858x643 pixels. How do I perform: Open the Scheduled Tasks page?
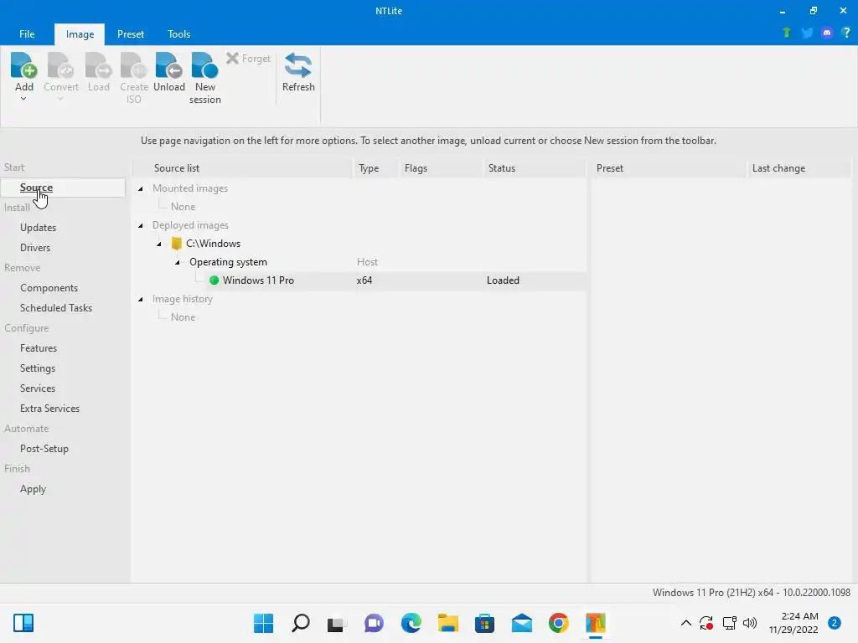(56, 308)
